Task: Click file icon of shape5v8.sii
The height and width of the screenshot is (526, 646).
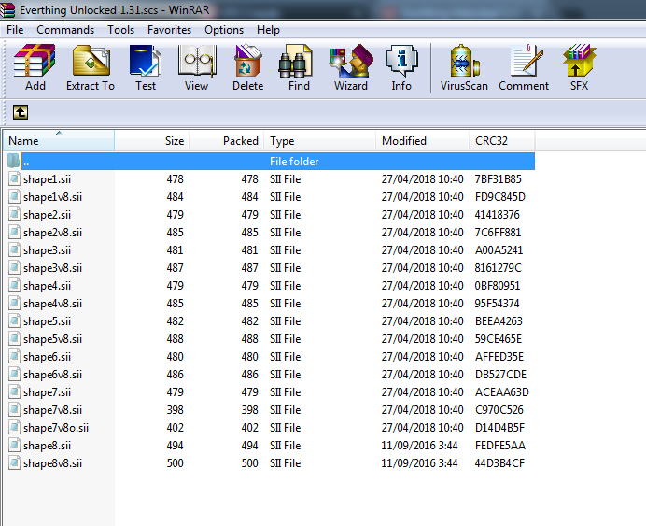Action: pos(14,338)
